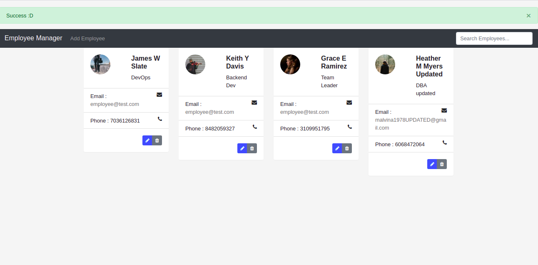Click Keith Y Davis's profile photo

point(195,64)
